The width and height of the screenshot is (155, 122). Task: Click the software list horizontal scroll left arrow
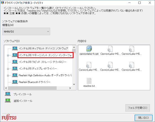point(6,88)
